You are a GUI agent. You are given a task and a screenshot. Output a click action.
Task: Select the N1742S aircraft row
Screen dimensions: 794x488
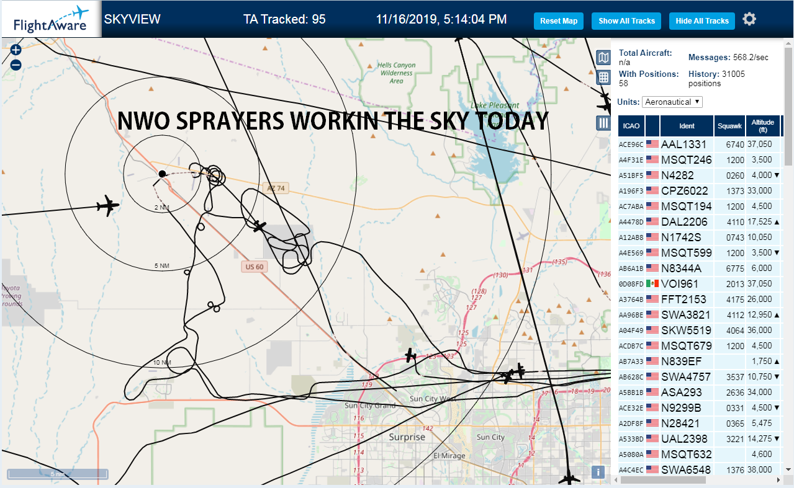tap(700, 237)
